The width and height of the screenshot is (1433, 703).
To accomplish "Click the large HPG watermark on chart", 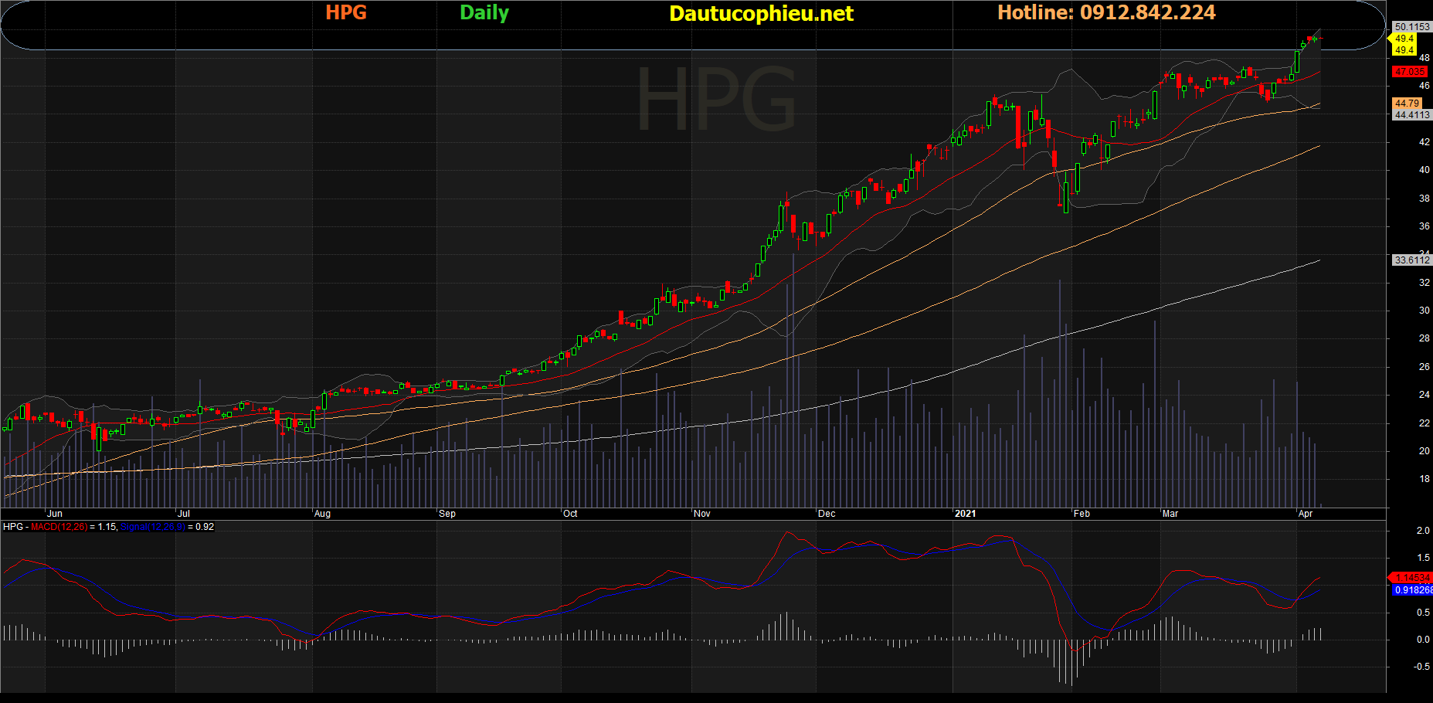I will 715,99.
